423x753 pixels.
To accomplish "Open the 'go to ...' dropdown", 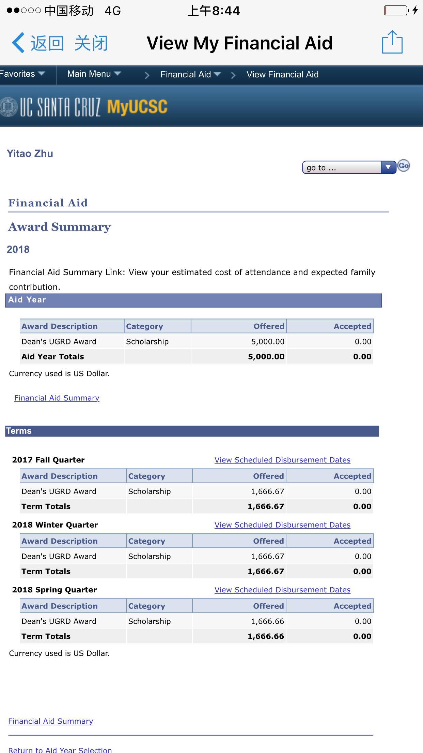I will [x=349, y=167].
